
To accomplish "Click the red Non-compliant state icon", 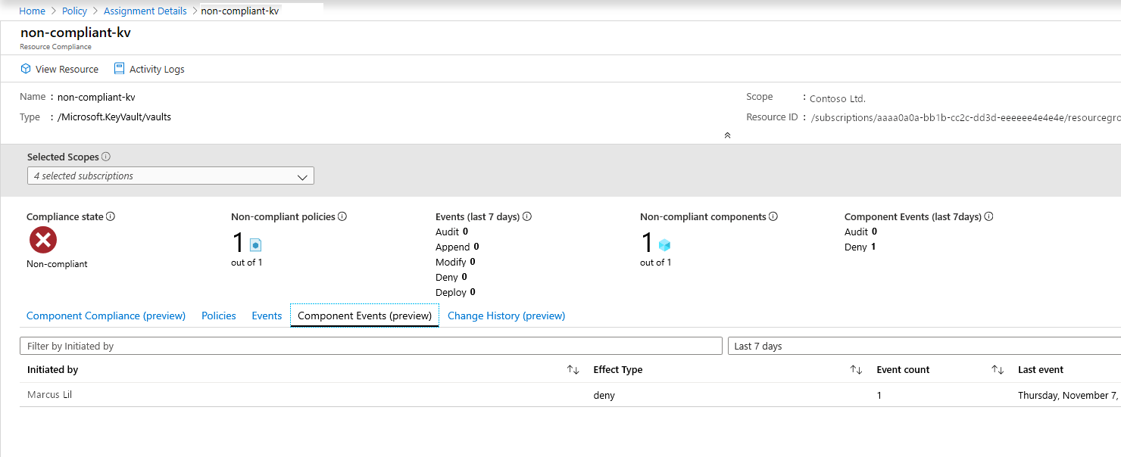I will pyautogui.click(x=43, y=240).
